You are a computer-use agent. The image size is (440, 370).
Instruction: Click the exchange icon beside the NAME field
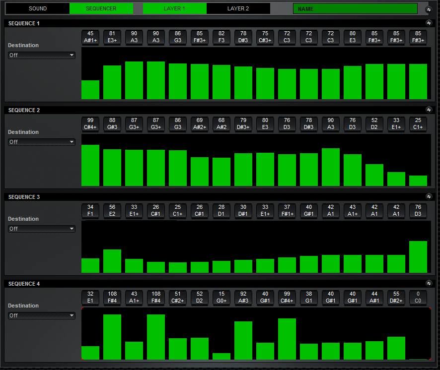428,8
